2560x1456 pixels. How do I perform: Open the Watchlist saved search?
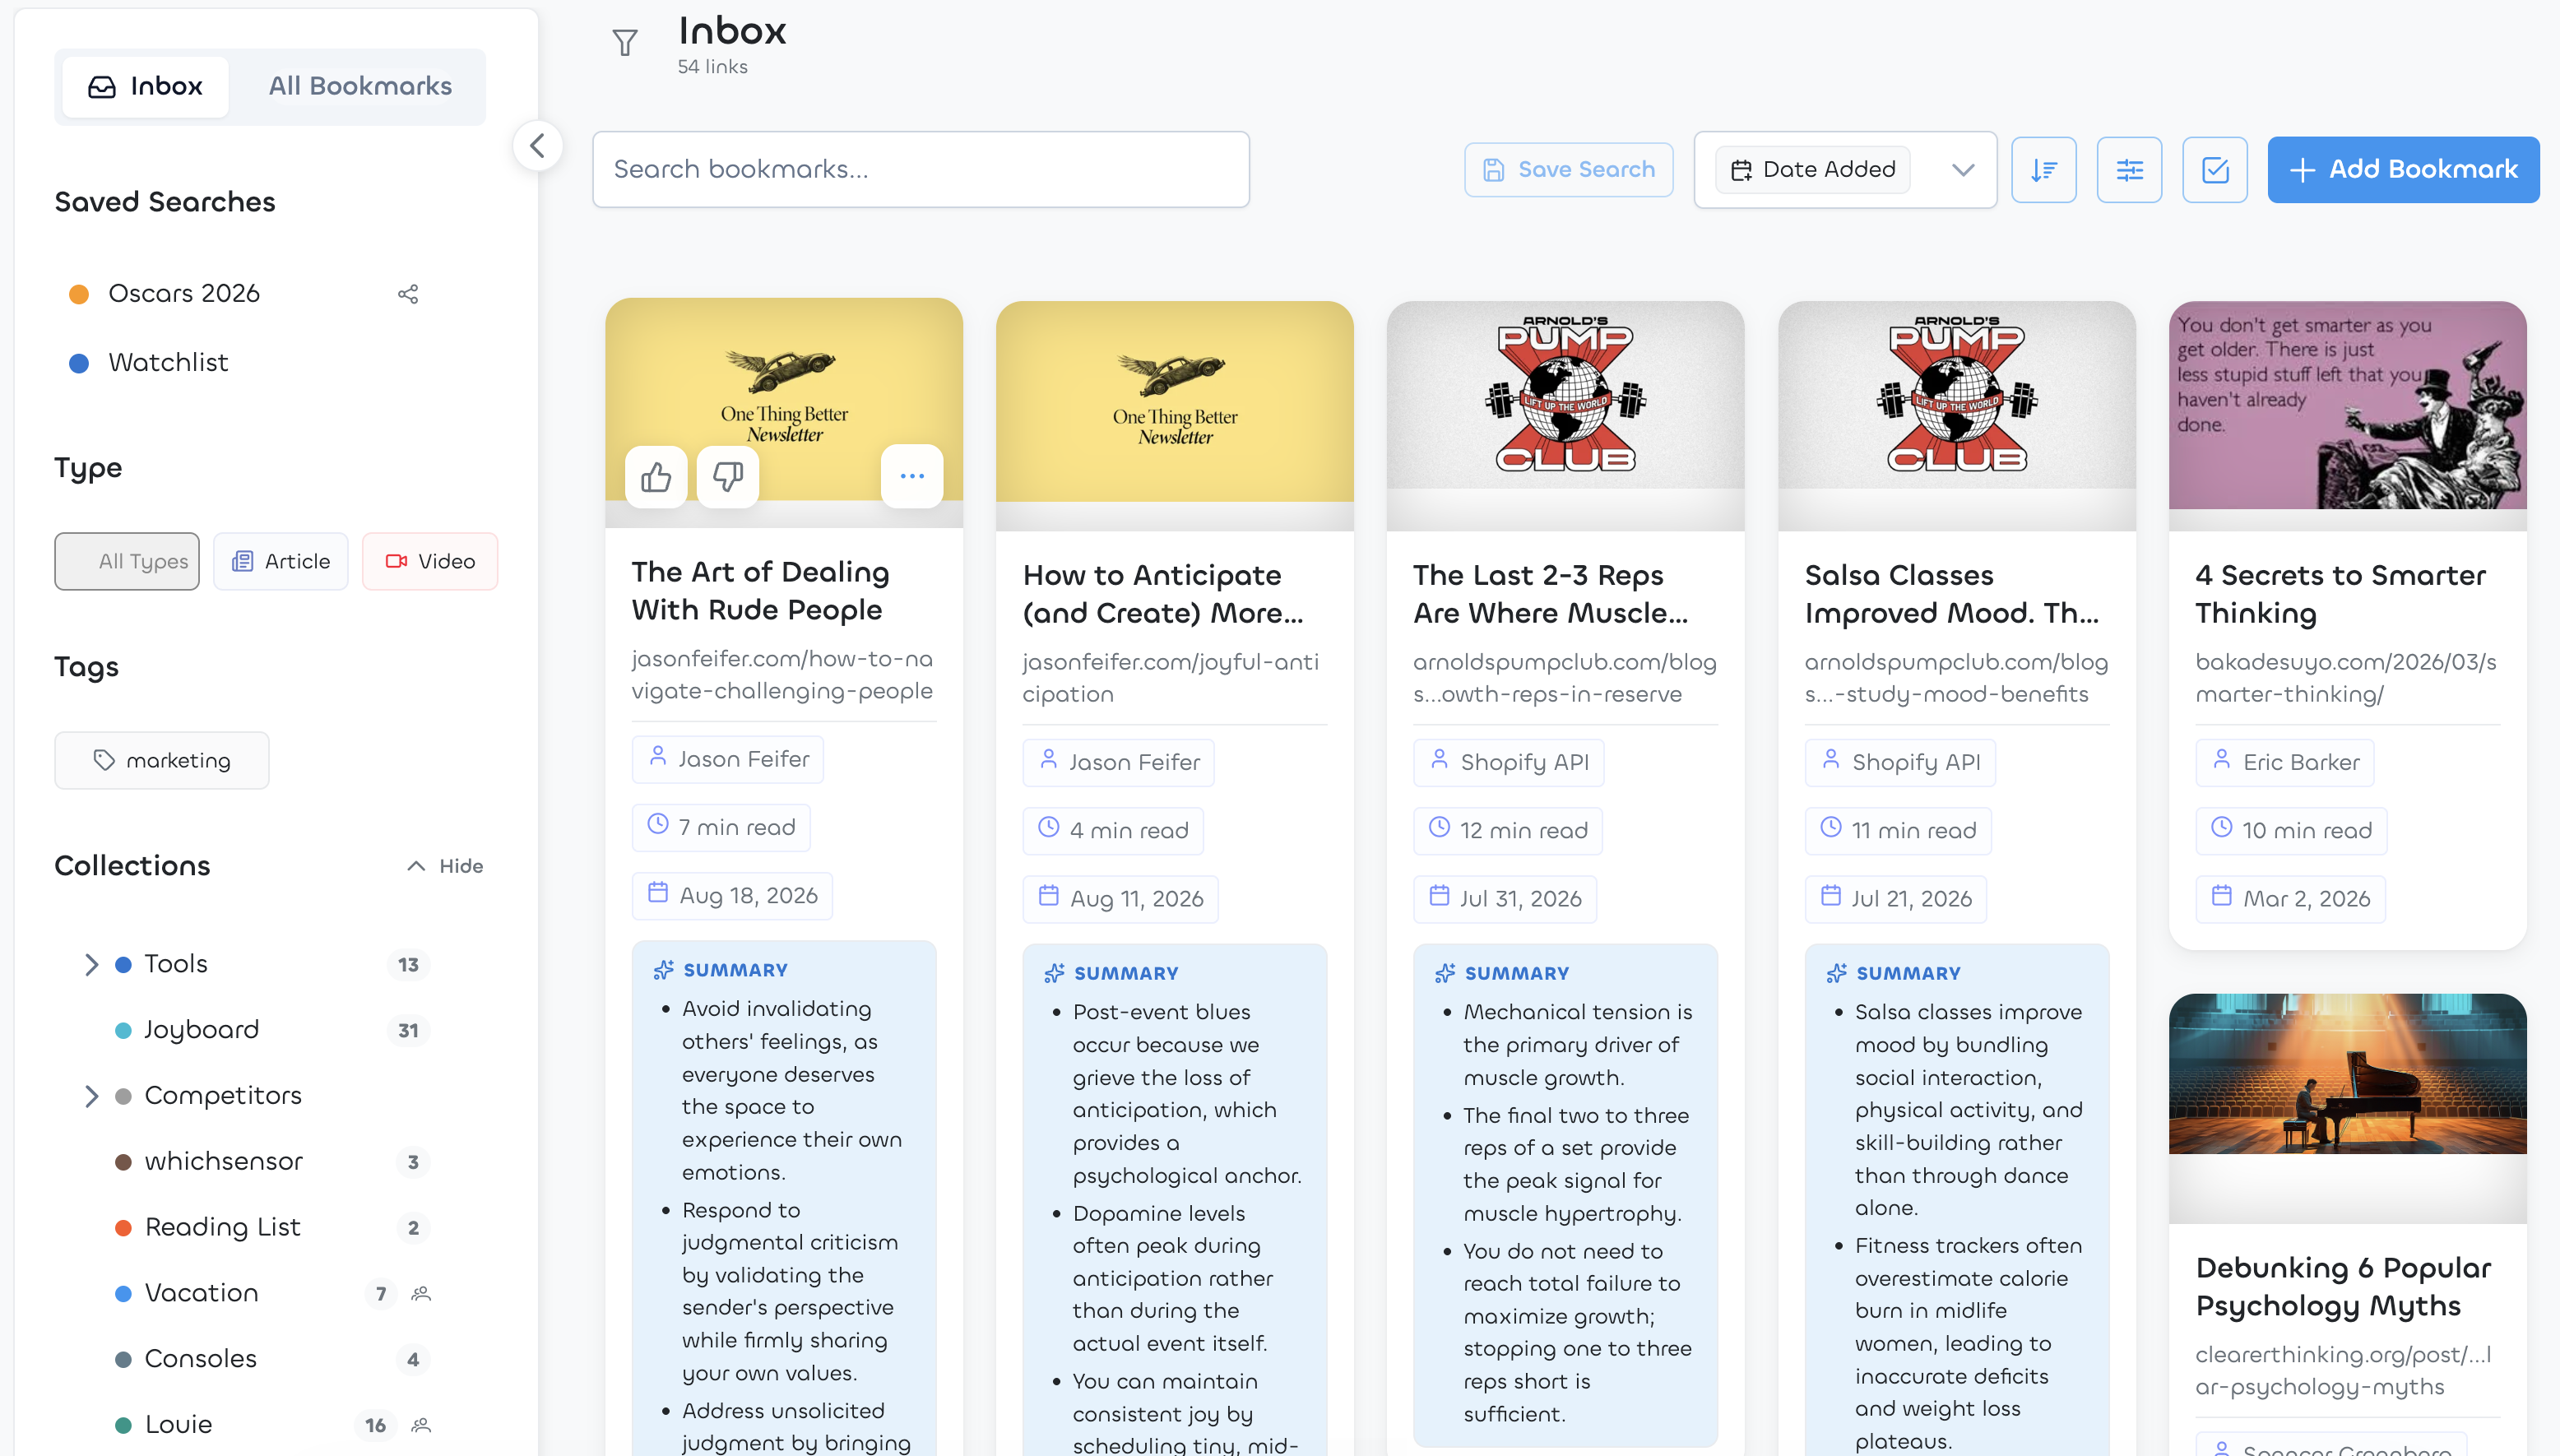pyautogui.click(x=168, y=363)
